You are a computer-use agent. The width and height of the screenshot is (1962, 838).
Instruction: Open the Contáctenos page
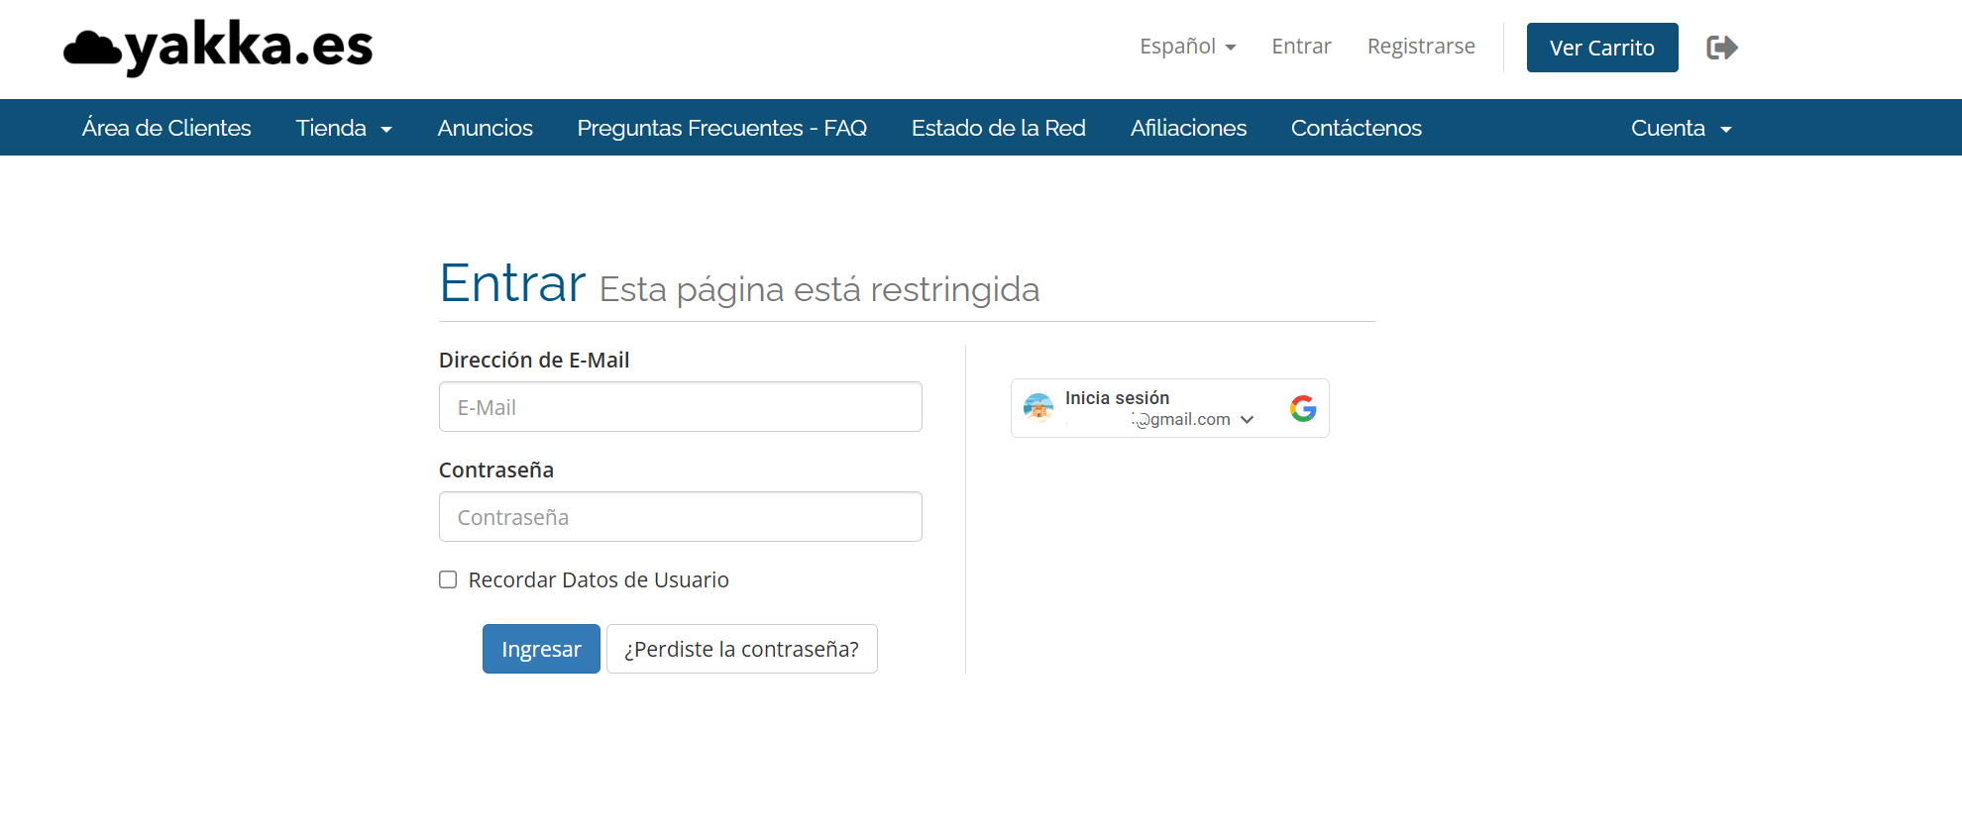[x=1356, y=128]
